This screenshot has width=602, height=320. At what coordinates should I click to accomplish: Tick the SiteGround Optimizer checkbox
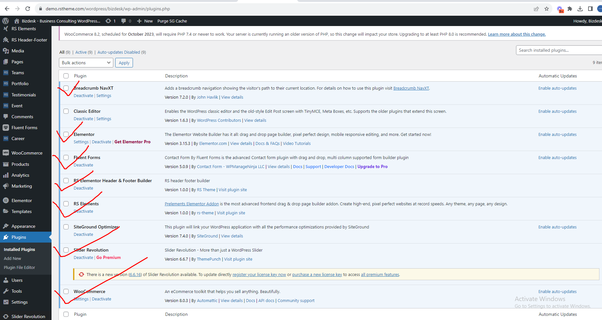pyautogui.click(x=66, y=227)
